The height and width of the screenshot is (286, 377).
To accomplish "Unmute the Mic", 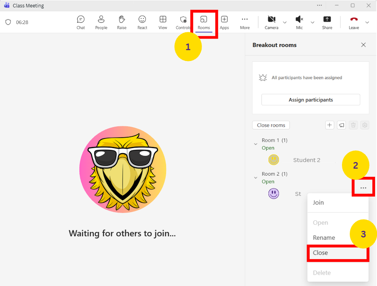I will pos(299,22).
